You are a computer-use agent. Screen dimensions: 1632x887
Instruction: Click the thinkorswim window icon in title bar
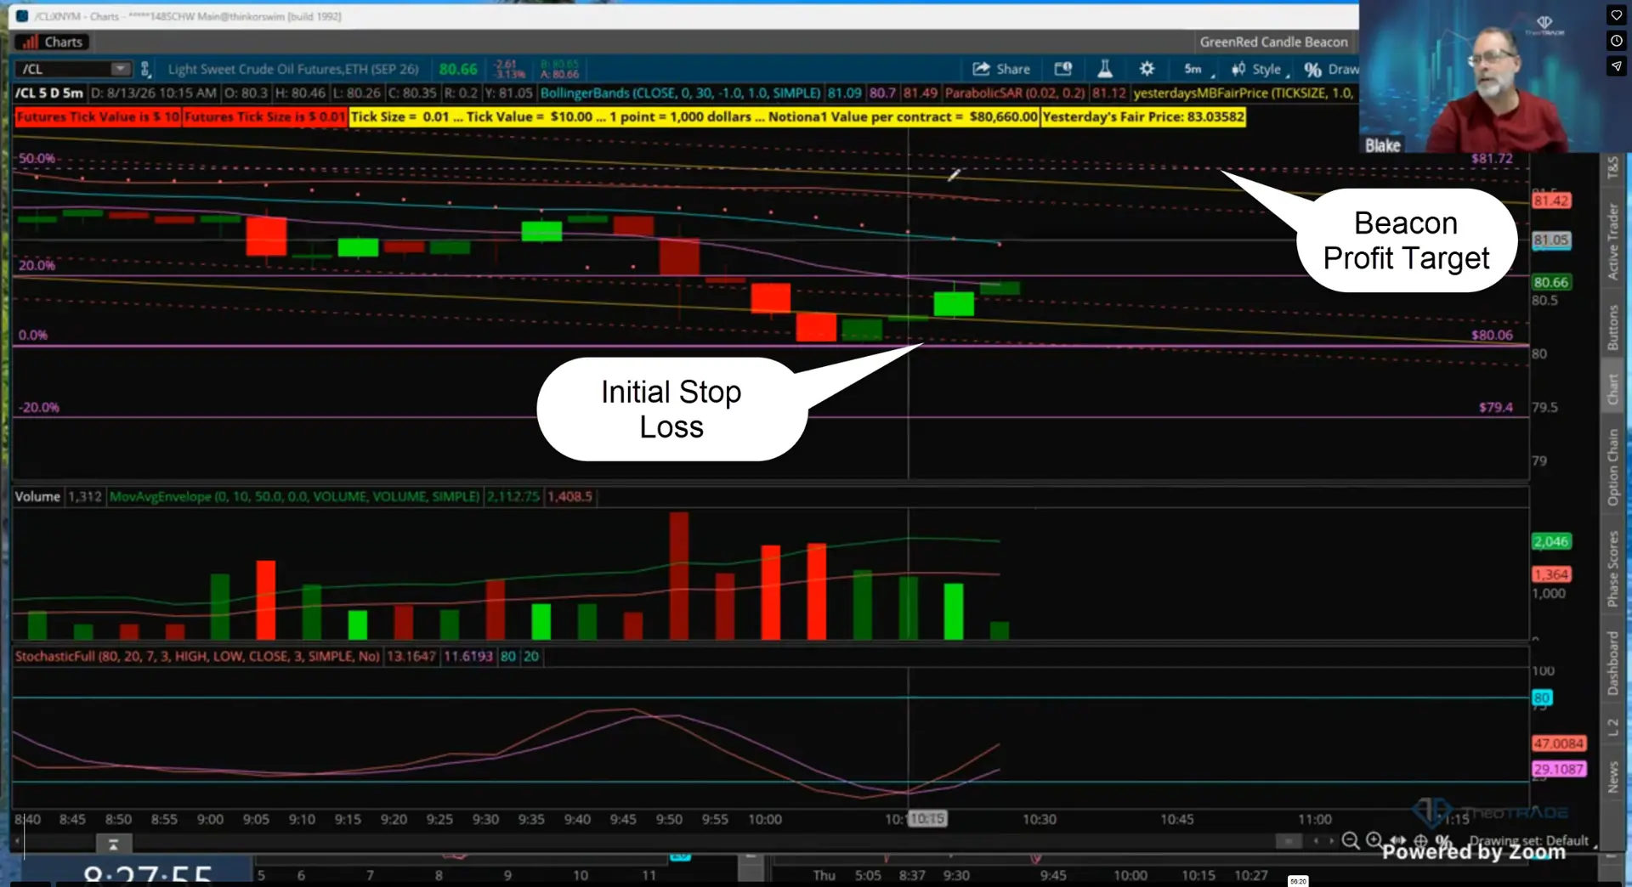tap(22, 16)
